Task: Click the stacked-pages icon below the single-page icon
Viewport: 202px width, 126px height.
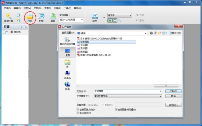Action: [19, 20]
